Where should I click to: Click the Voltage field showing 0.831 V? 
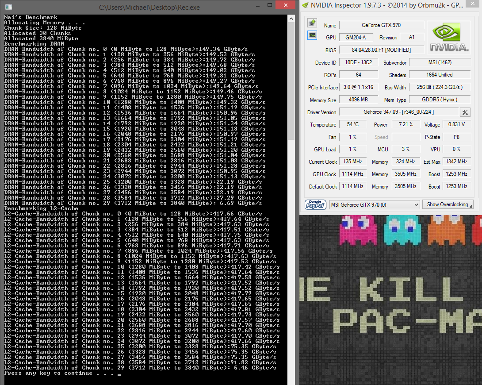457,124
